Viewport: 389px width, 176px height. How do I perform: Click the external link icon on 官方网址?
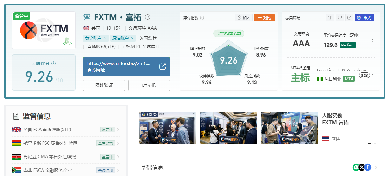[162, 67]
